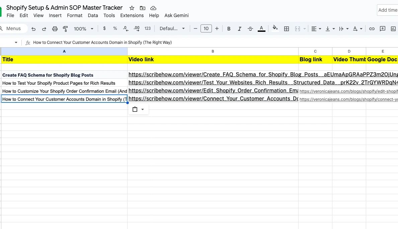Open the Connect Your Customer Accounts scribehow link
This screenshot has height=229, width=398.
click(x=213, y=98)
